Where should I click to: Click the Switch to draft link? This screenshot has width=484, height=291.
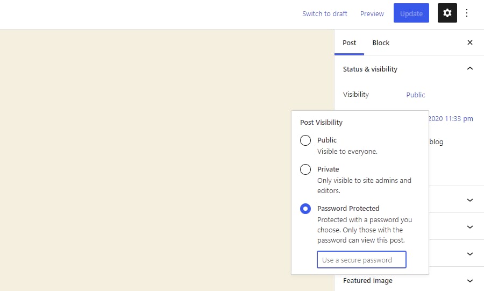coord(324,13)
